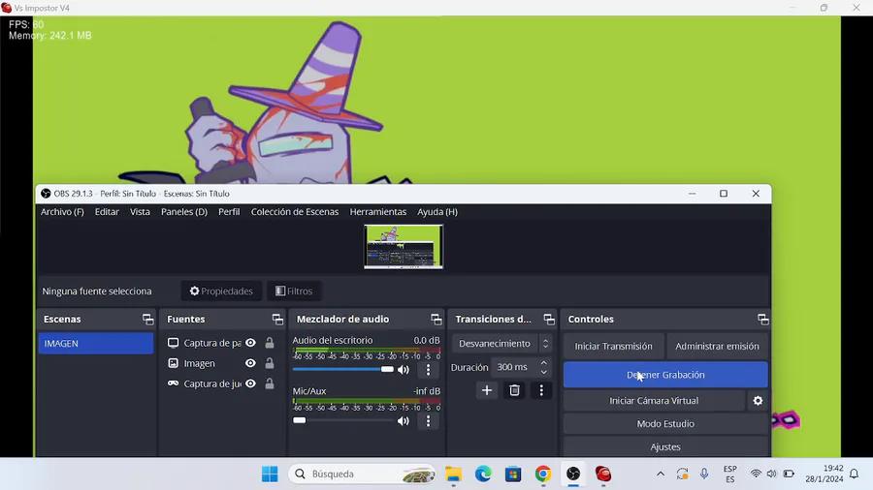Click Propiedades button
873x490 pixels.
[x=221, y=291]
